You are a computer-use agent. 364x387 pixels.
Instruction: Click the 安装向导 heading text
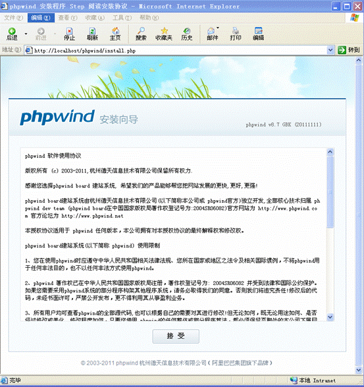(x=118, y=120)
